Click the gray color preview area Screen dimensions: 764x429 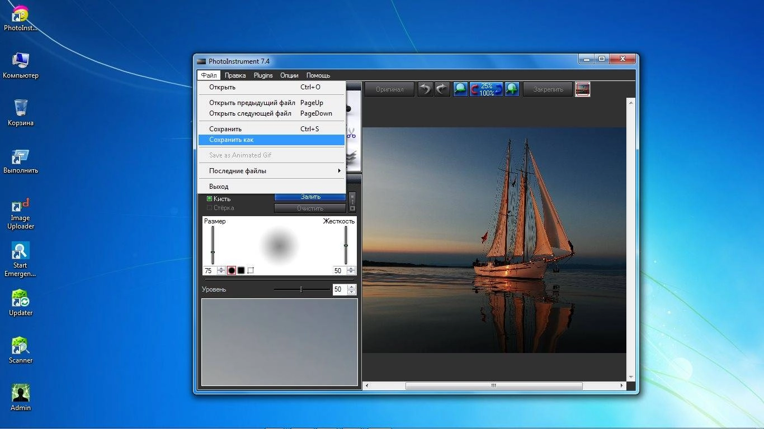tap(280, 342)
